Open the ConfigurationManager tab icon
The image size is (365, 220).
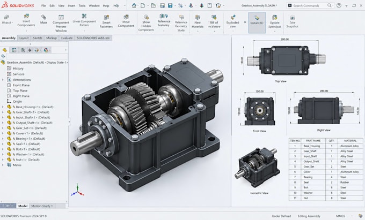[x=23, y=50]
